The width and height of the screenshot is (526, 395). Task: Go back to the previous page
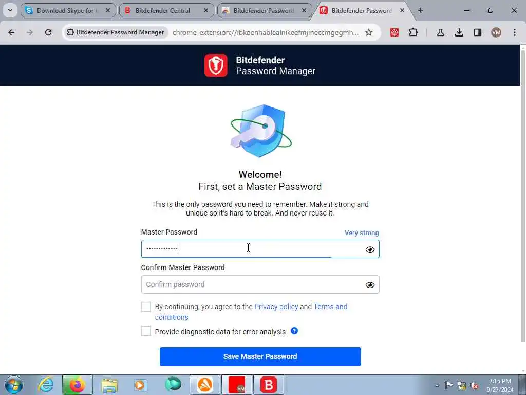11,32
